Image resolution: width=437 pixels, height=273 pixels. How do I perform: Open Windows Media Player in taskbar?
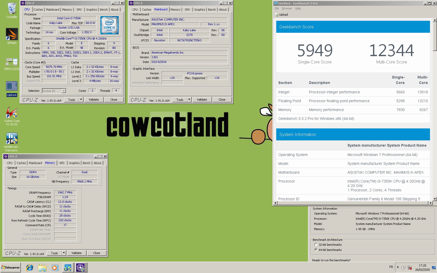(55, 267)
